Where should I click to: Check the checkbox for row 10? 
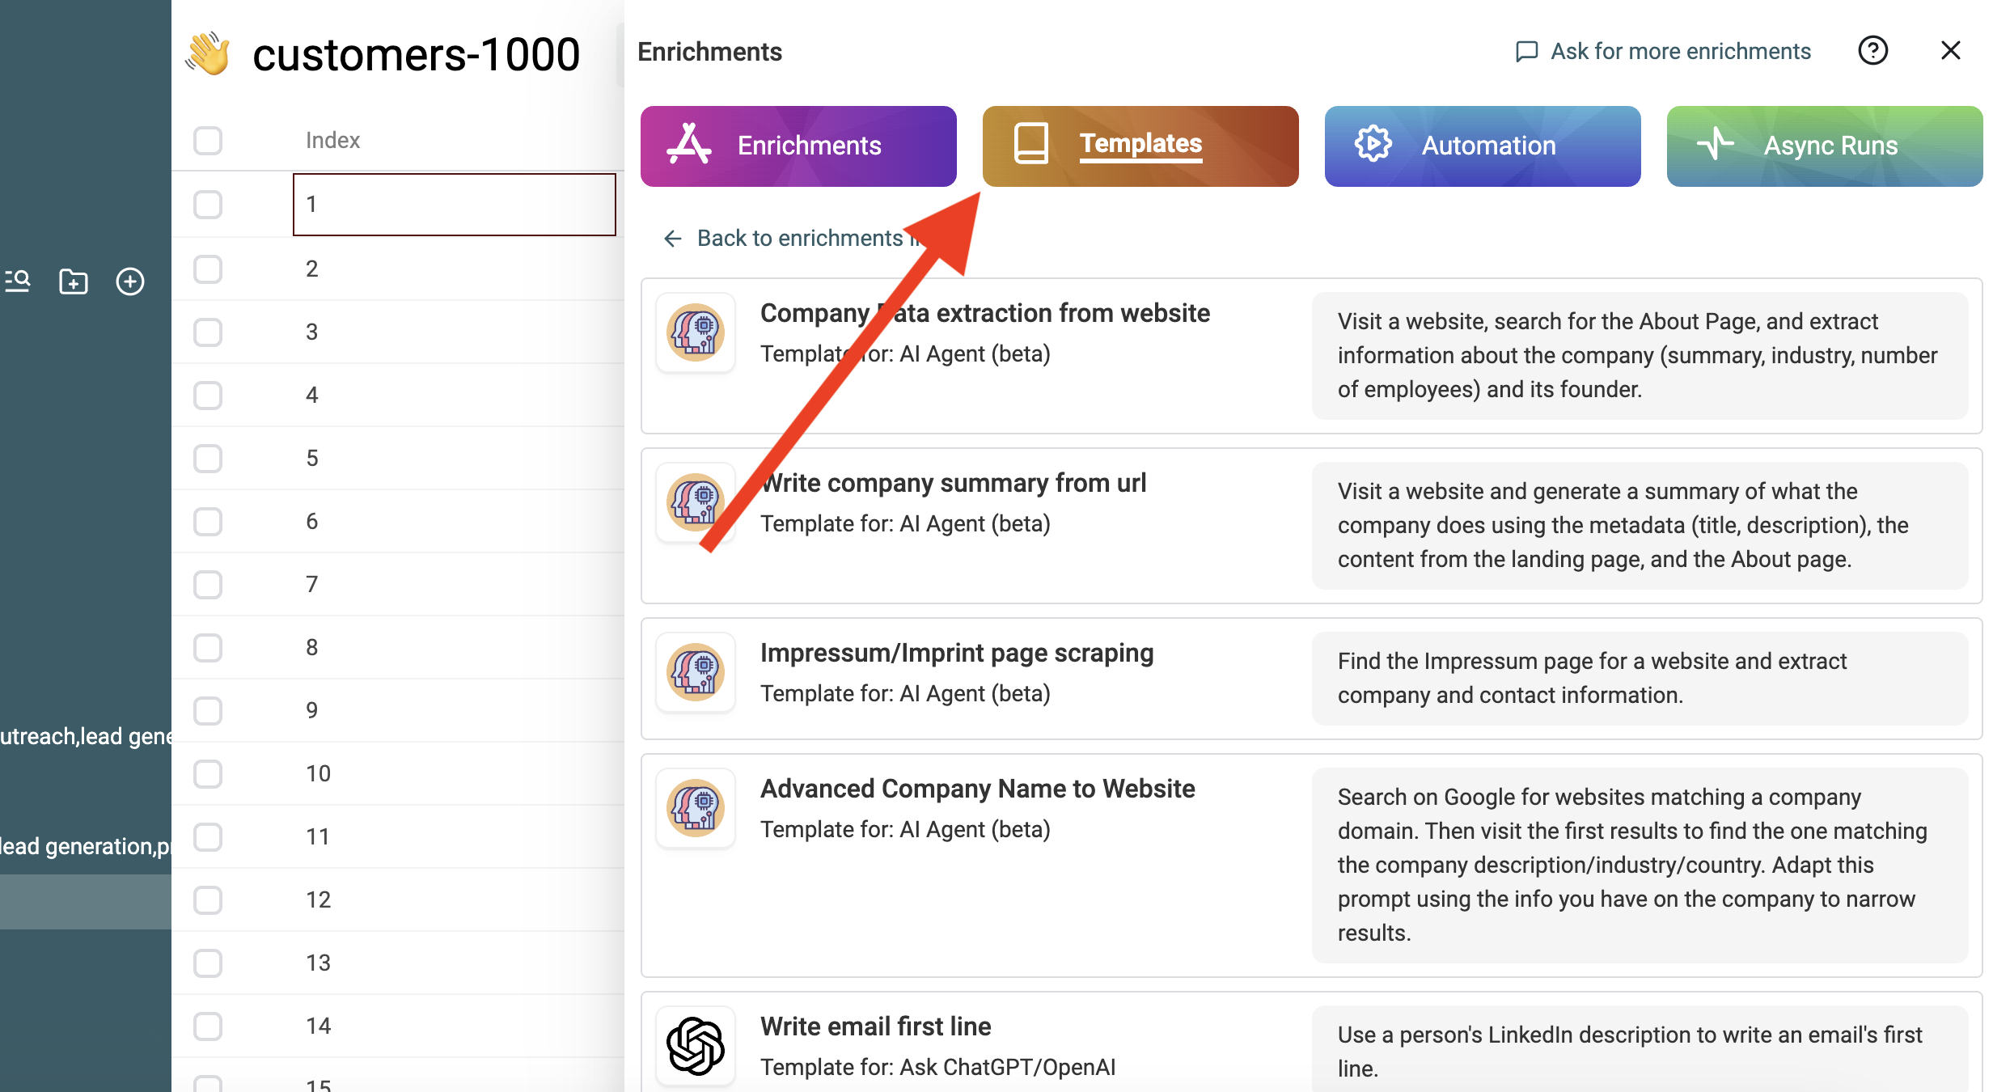(x=208, y=774)
